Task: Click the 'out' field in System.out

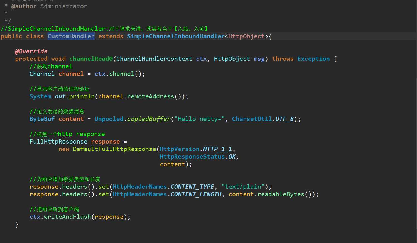Action: (x=60, y=96)
